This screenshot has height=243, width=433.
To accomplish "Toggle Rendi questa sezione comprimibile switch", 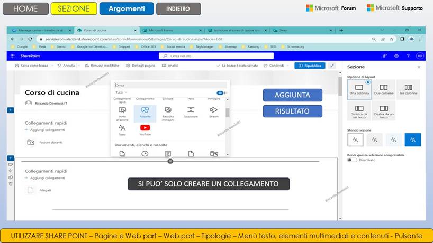I will click(x=352, y=160).
